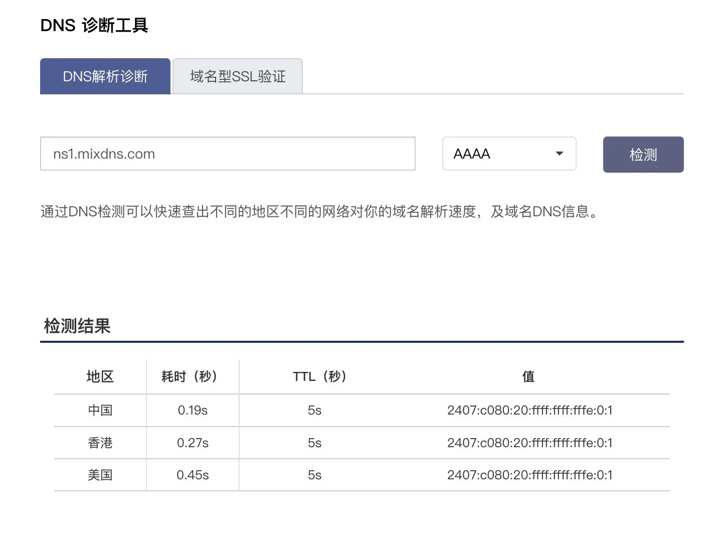Click the 0.45s elapsed time value
The width and height of the screenshot is (725, 536).
click(x=193, y=475)
